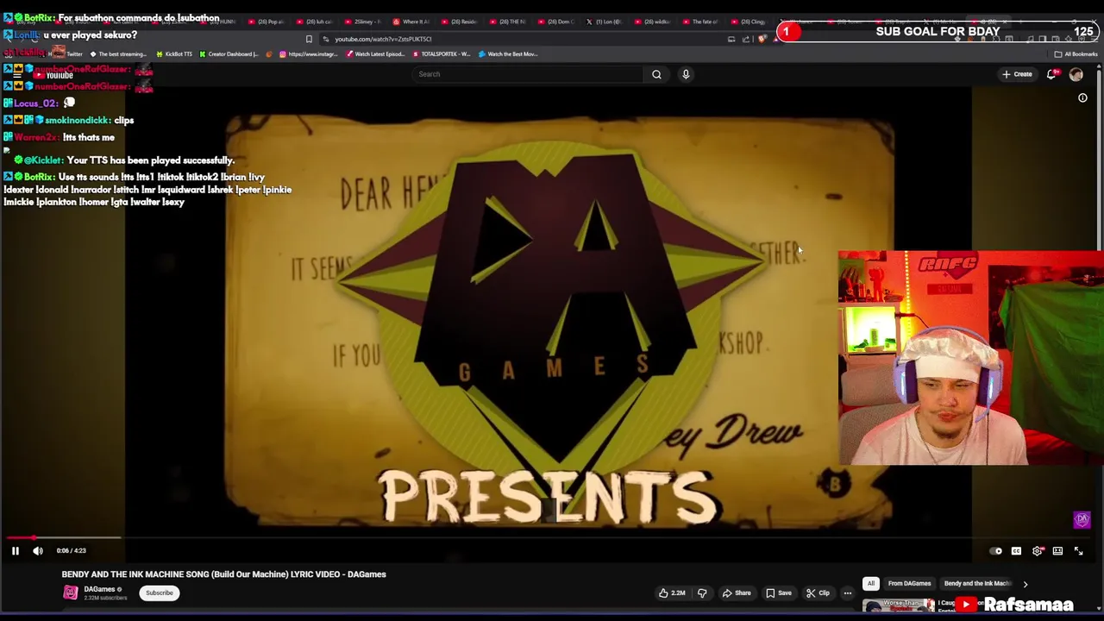The width and height of the screenshot is (1104, 621).
Task: Click the search magnifier button
Action: click(x=656, y=74)
